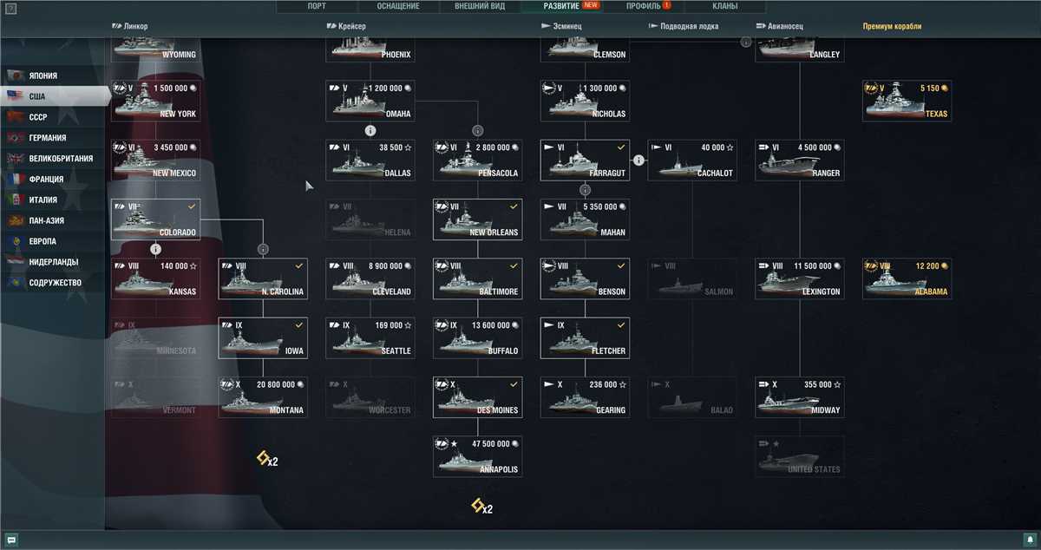1041x550 pixels.
Task: Select battleship New York
Action: coord(155,101)
